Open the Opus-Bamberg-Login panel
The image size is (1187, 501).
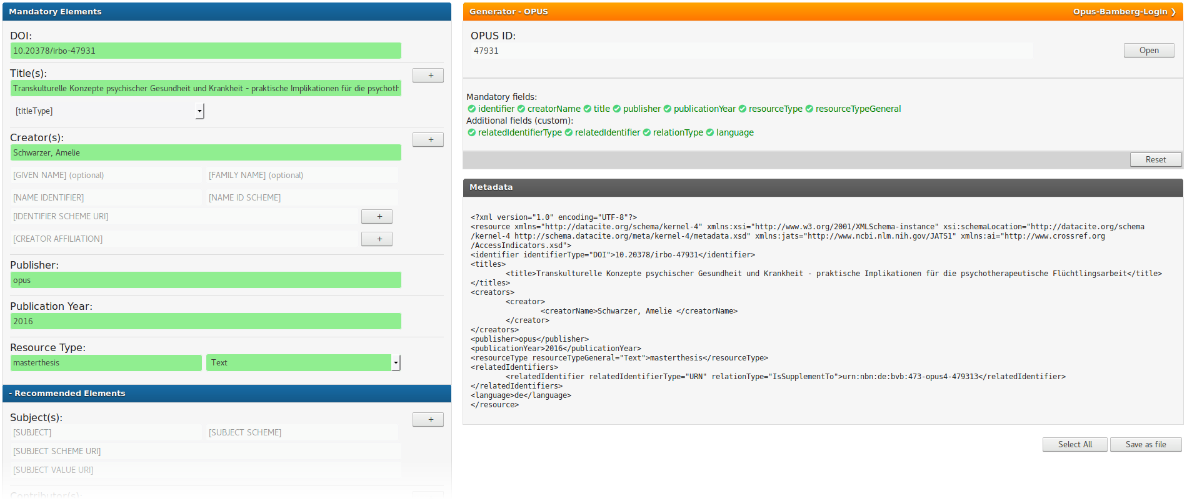point(1124,12)
